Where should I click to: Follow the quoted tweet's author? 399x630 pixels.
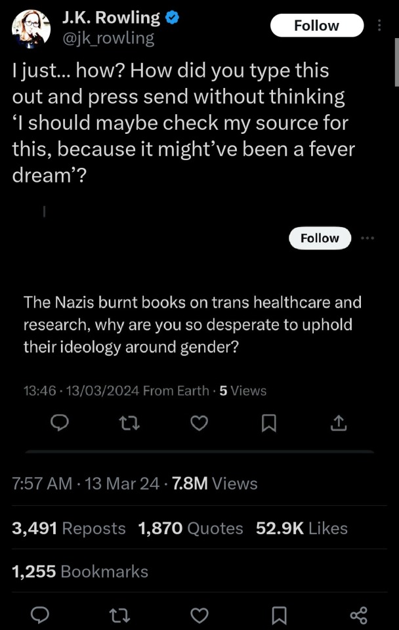point(320,238)
